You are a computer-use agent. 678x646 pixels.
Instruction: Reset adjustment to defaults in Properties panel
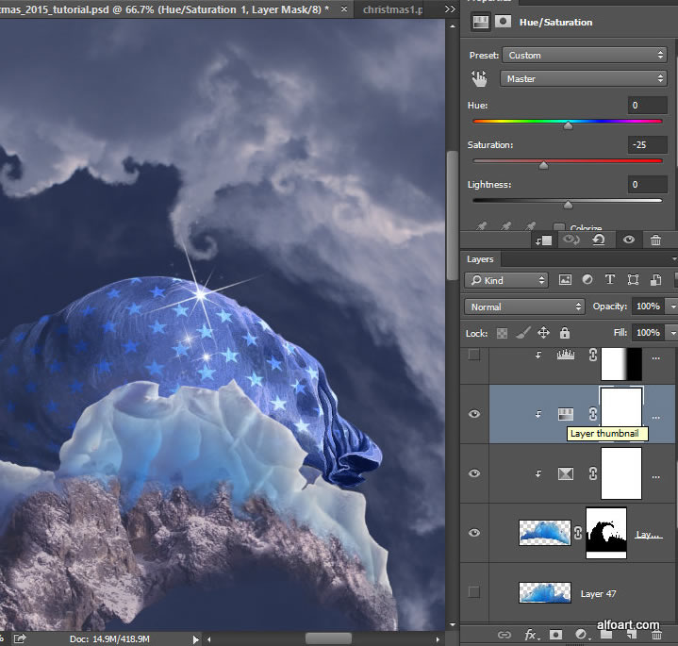pyautogui.click(x=599, y=240)
